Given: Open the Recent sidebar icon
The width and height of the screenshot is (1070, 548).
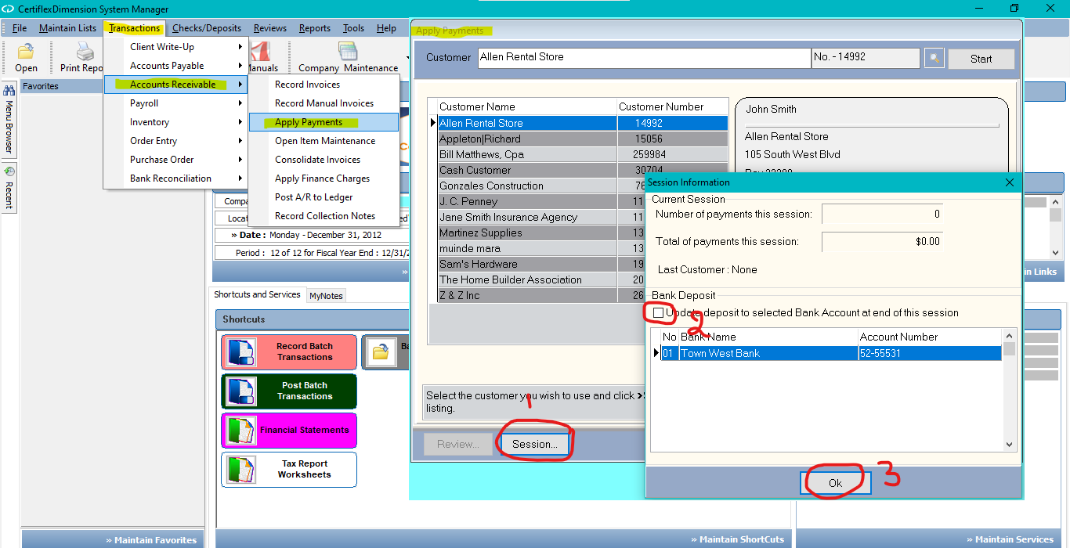Looking at the screenshot, I should tap(9, 171).
